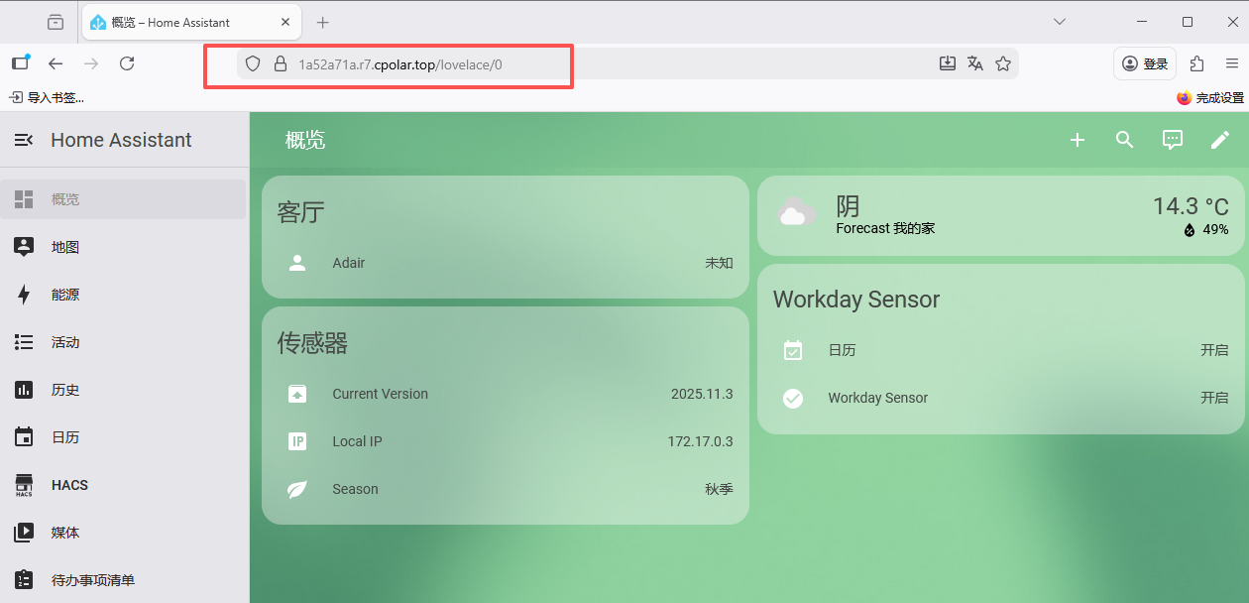The height and width of the screenshot is (603, 1249).
Task: Click the Local IP icon
Action: coord(297,441)
